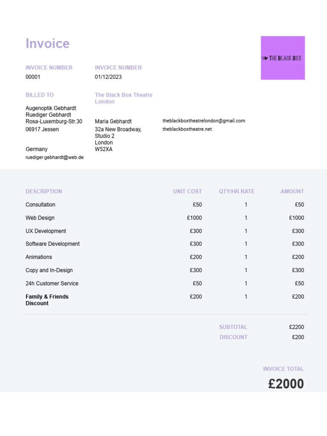Select Family & Friends Discount entry
Viewport: 327px width, 436px height.
tap(47, 300)
